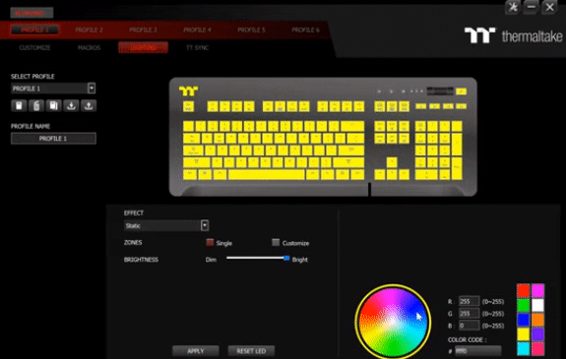Pick a color from the color wheel
The image size is (566, 359).
pyautogui.click(x=393, y=321)
